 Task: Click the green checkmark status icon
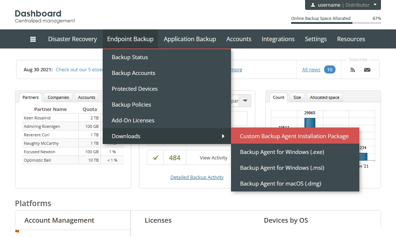point(155,158)
